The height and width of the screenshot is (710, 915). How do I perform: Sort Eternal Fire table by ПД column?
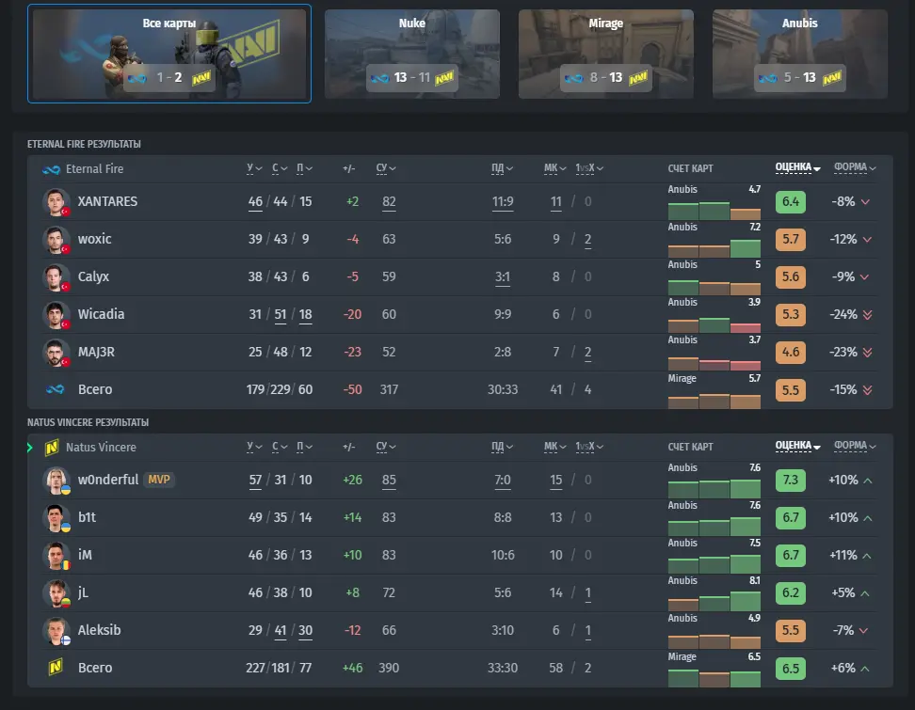coord(502,168)
